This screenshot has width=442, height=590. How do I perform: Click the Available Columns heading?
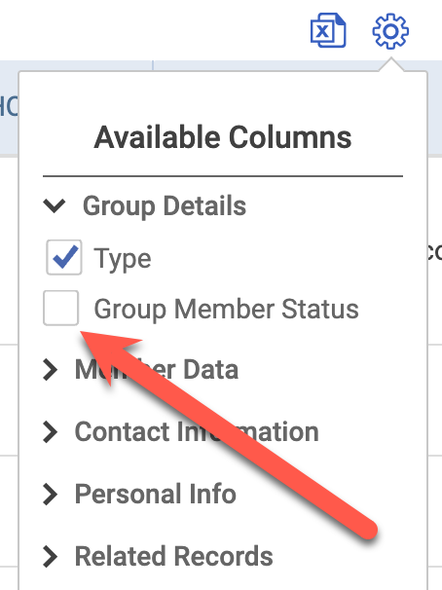pyautogui.click(x=223, y=137)
